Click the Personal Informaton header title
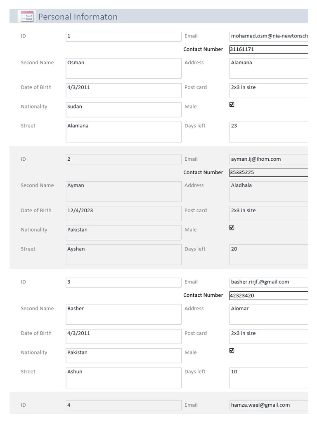Viewport: 317px width, 422px height. [78, 16]
